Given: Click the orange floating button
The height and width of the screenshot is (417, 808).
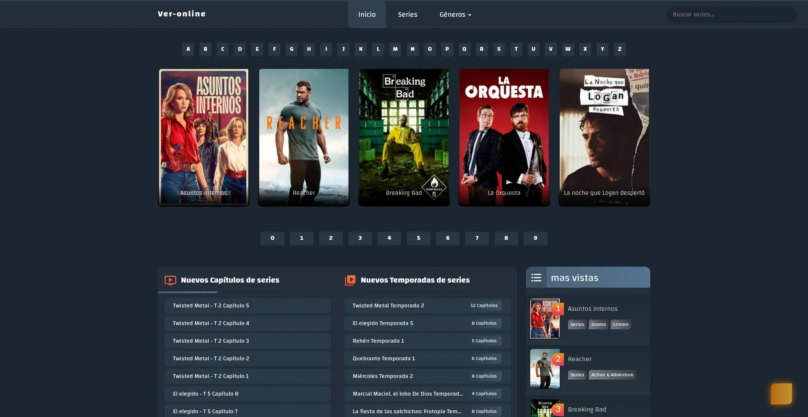Looking at the screenshot, I should [781, 393].
